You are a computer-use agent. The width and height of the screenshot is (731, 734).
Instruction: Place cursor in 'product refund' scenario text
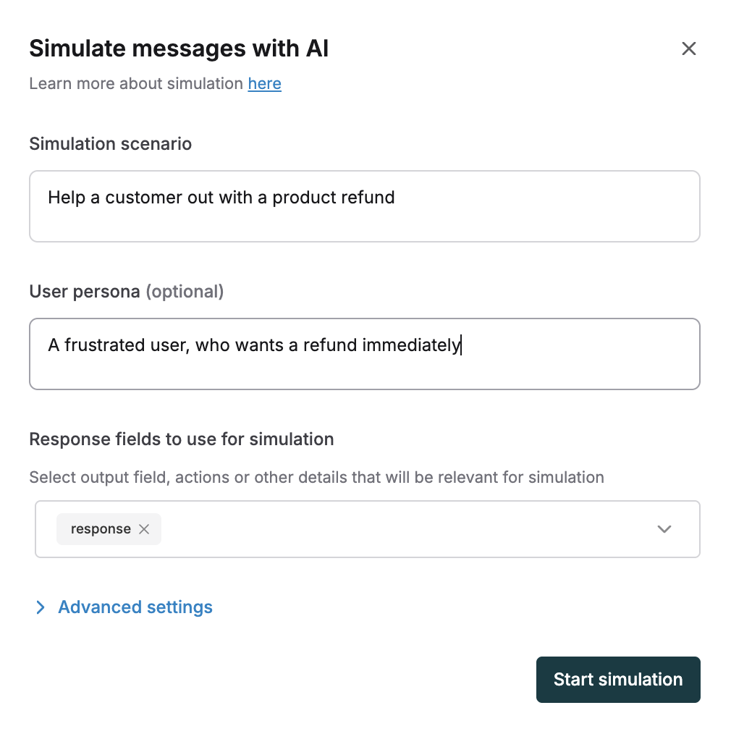(333, 198)
